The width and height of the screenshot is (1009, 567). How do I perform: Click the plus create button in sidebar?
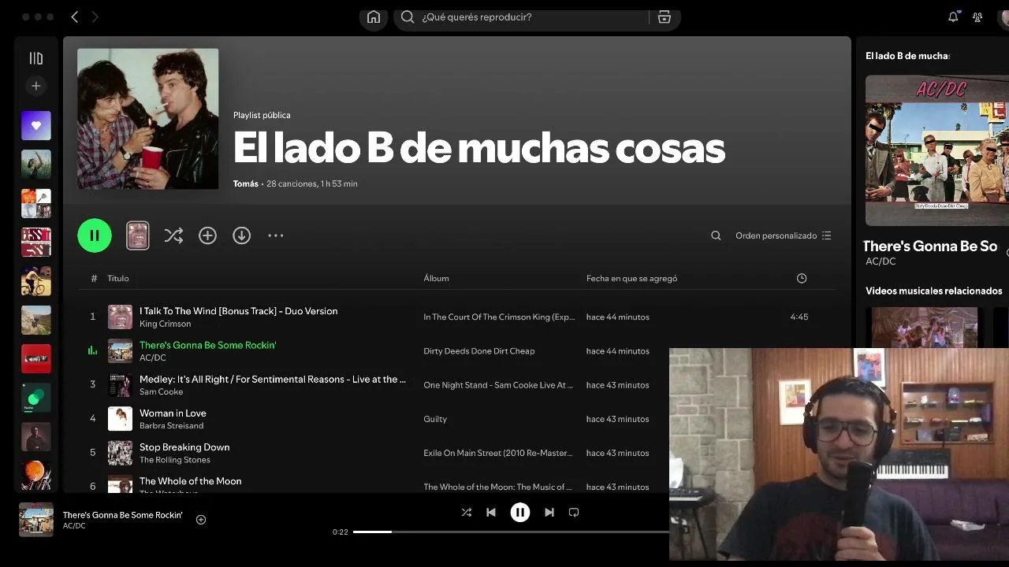35,86
